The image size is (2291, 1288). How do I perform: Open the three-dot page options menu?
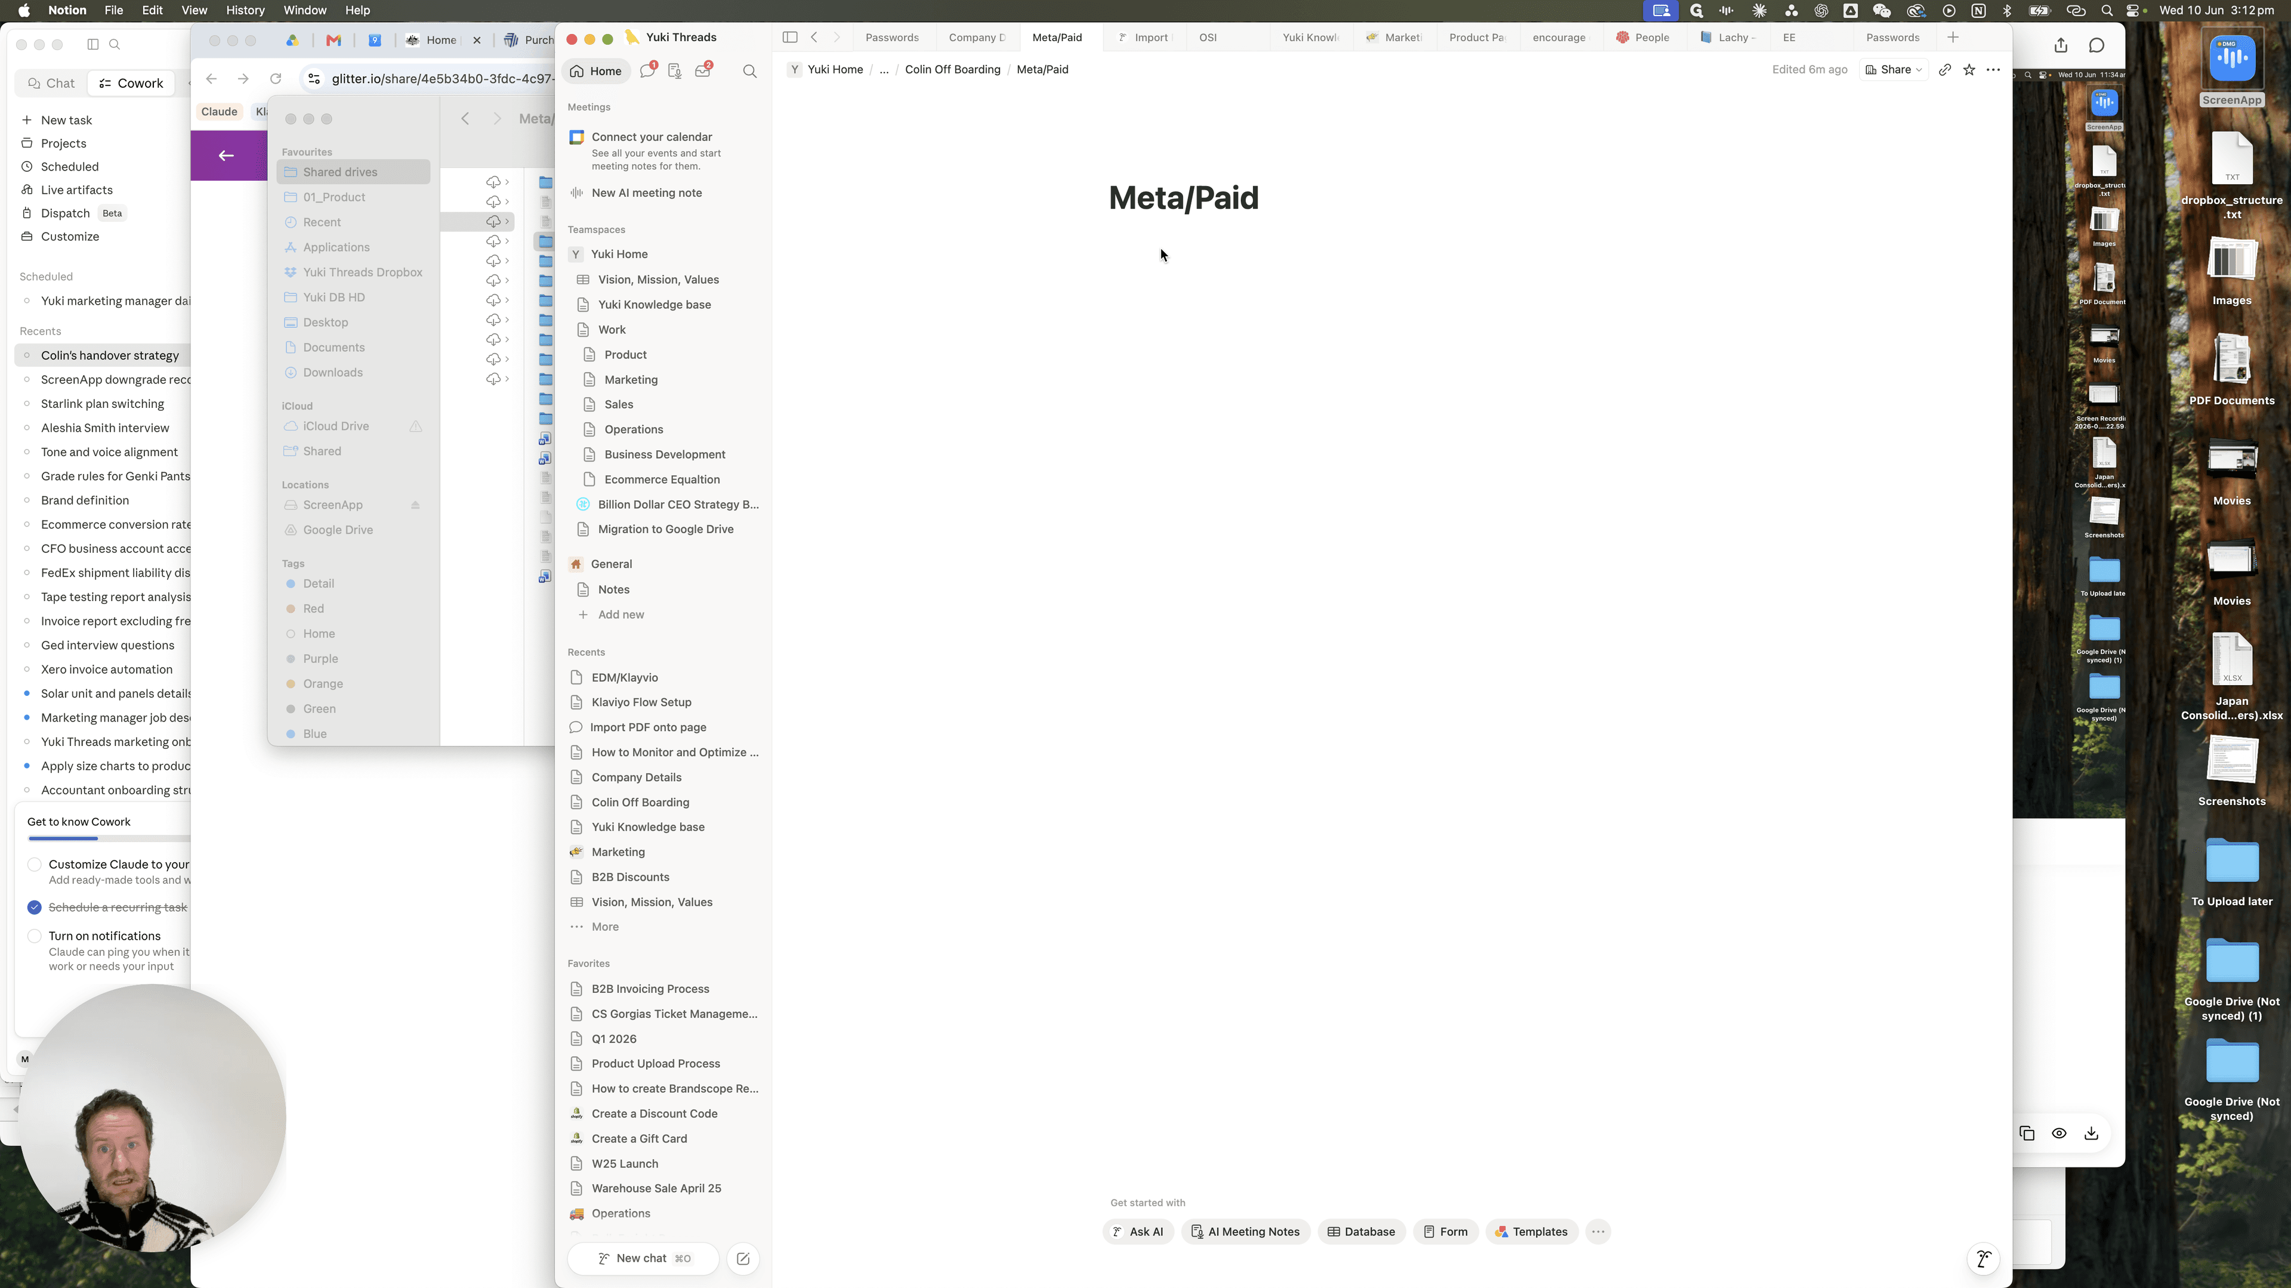1993,69
